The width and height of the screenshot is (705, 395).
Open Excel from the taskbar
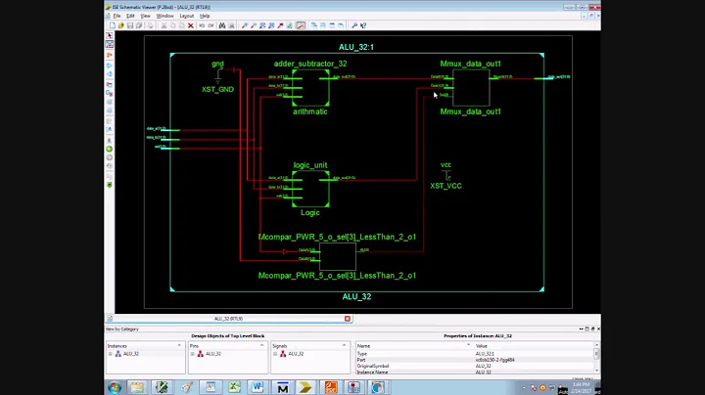coord(234,387)
